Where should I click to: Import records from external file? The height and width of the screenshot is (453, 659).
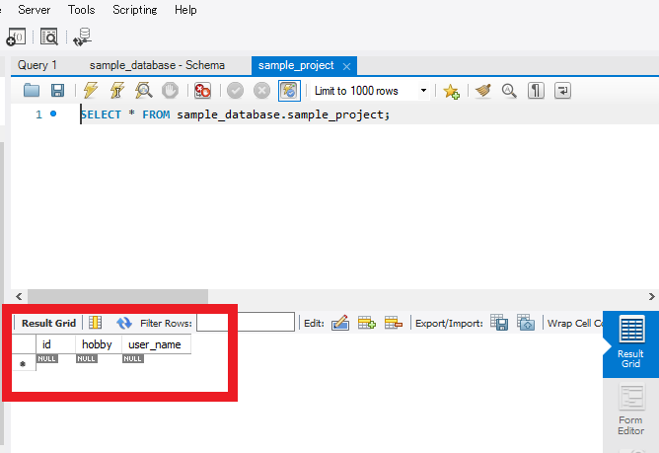pos(526,323)
